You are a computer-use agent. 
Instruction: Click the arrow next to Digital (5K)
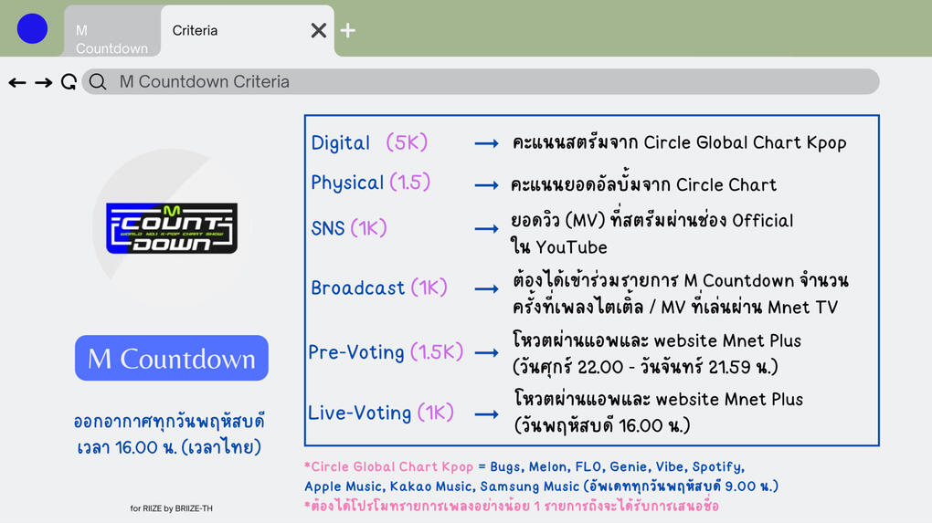486,143
